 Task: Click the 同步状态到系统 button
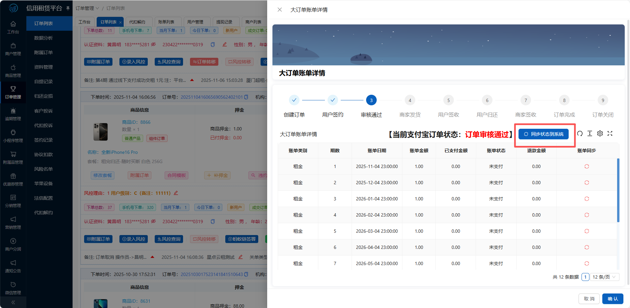click(x=544, y=134)
